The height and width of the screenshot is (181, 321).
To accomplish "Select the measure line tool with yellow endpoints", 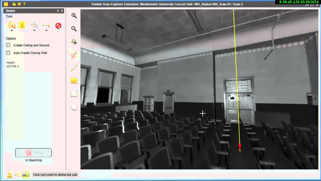I will 74,68.
